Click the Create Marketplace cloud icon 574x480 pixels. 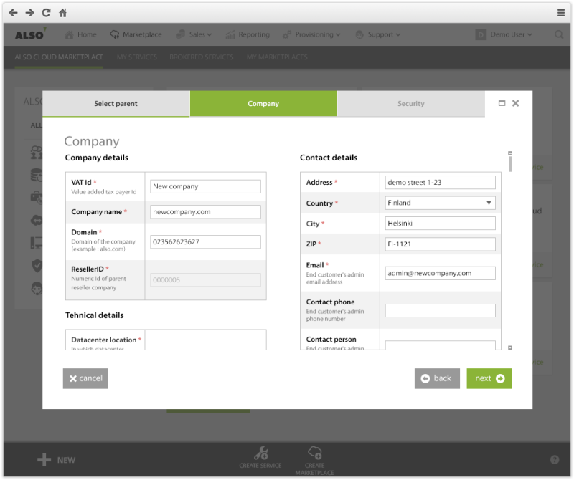click(x=314, y=453)
